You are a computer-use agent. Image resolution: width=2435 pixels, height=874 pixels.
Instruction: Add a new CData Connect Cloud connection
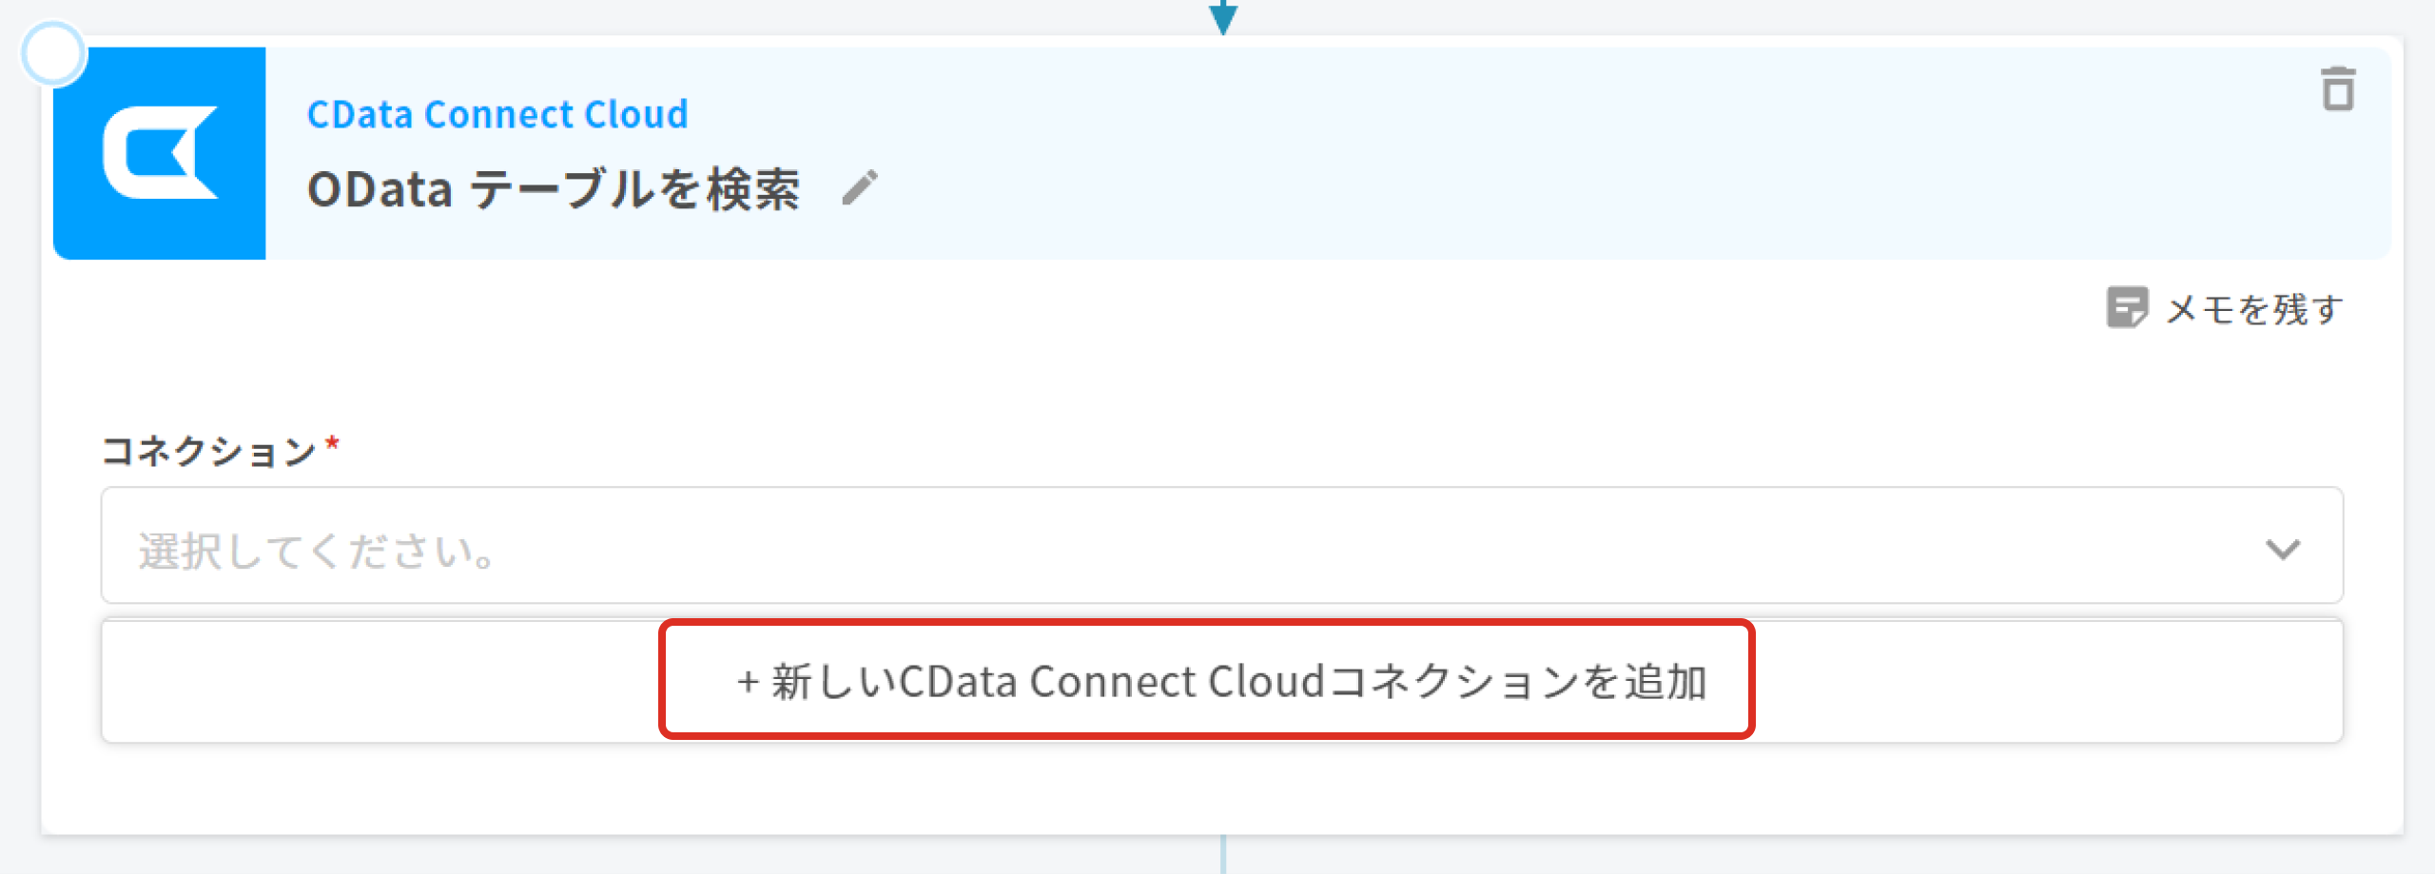(x=1221, y=681)
